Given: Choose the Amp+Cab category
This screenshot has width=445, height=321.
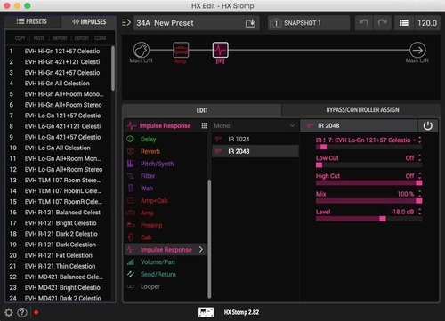Looking at the screenshot, I should [166, 201].
